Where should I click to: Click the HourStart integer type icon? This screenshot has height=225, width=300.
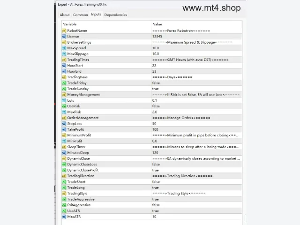[x=64, y=66]
